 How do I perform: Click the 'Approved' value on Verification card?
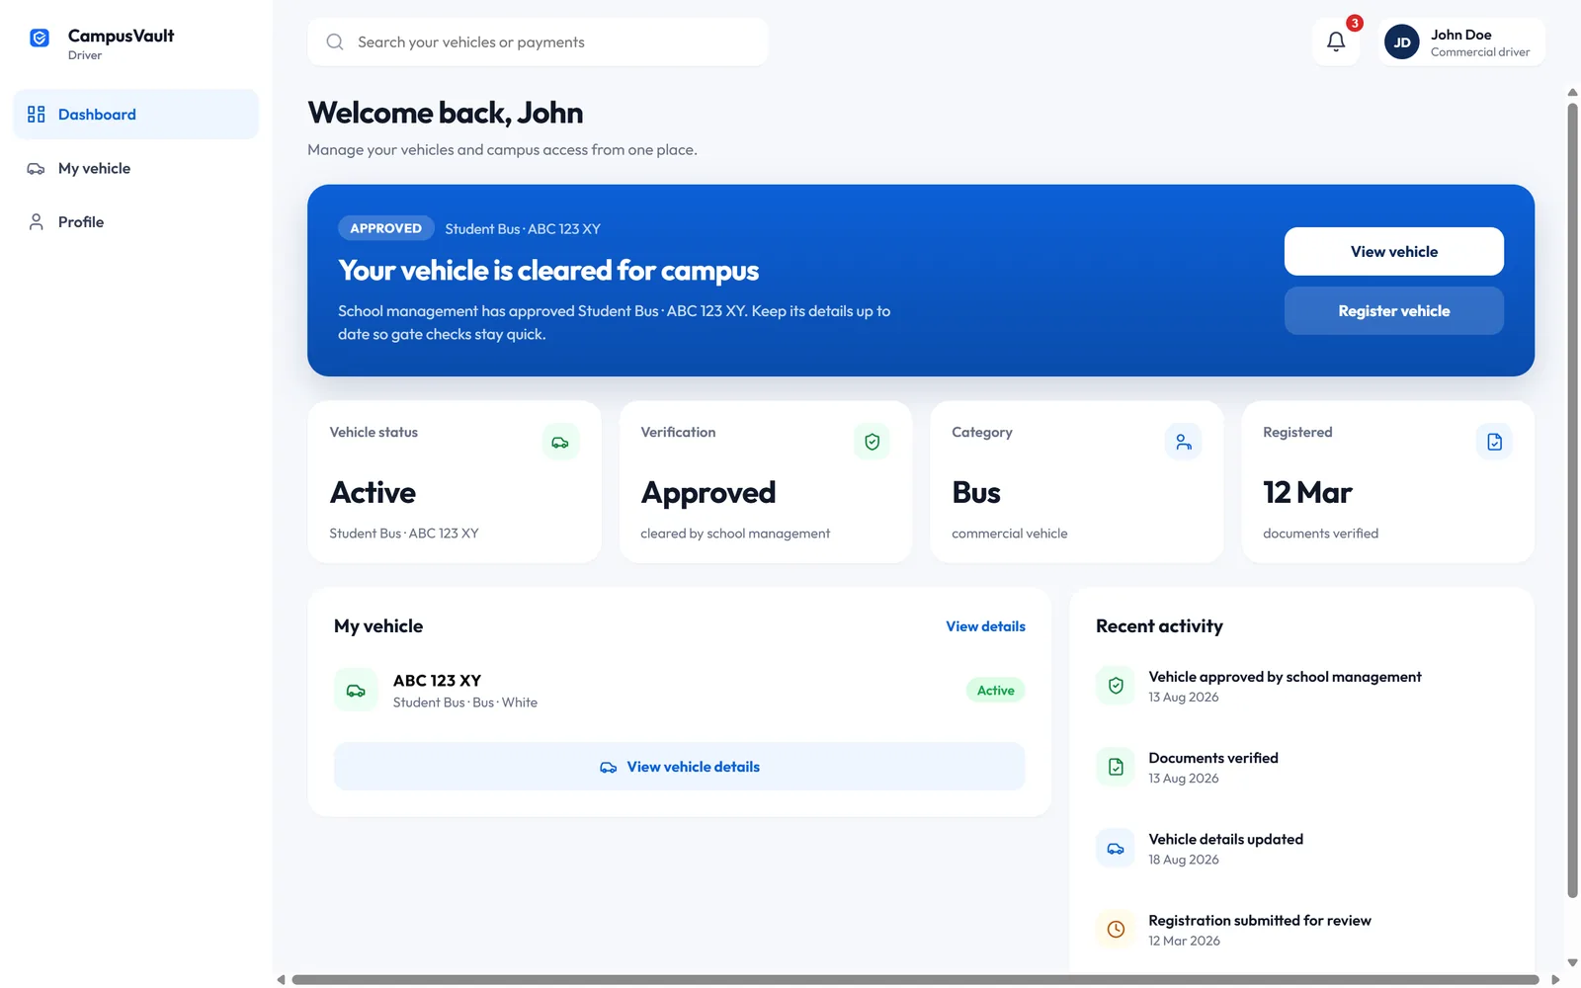coord(708,492)
